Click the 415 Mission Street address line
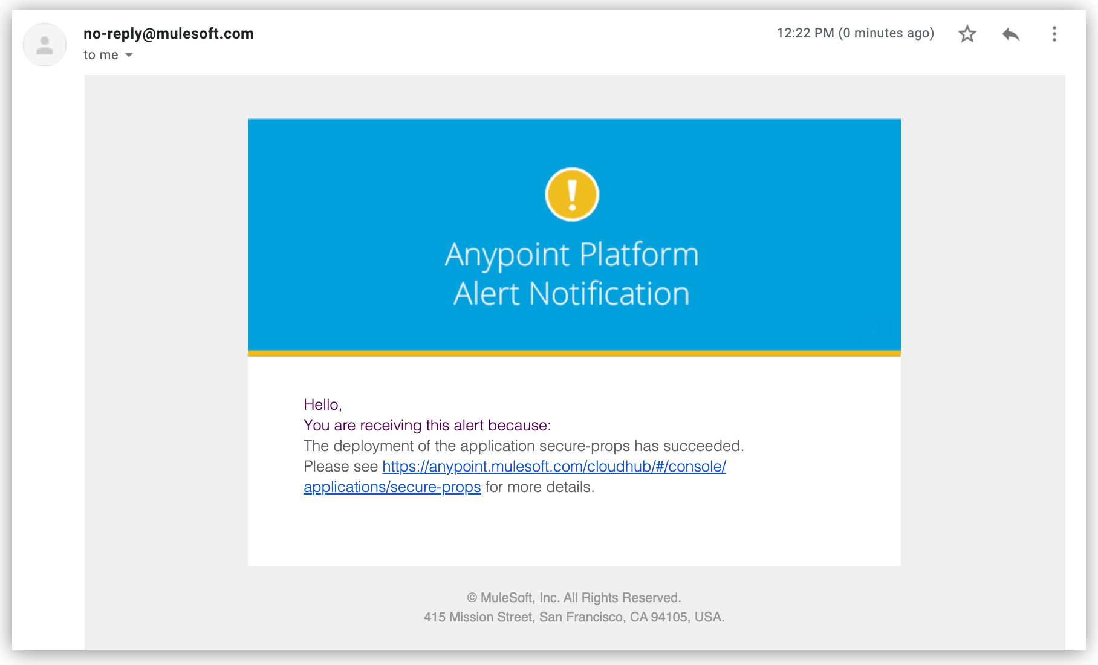This screenshot has height=665, width=1098. pos(573,617)
